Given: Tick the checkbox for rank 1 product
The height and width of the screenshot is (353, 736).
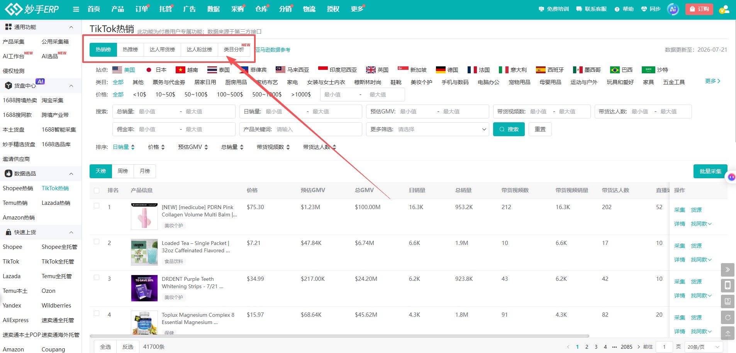Looking at the screenshot, I should (x=97, y=206).
